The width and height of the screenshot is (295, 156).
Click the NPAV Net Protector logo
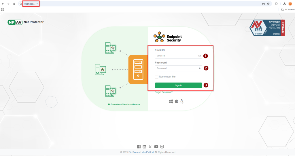point(26,22)
